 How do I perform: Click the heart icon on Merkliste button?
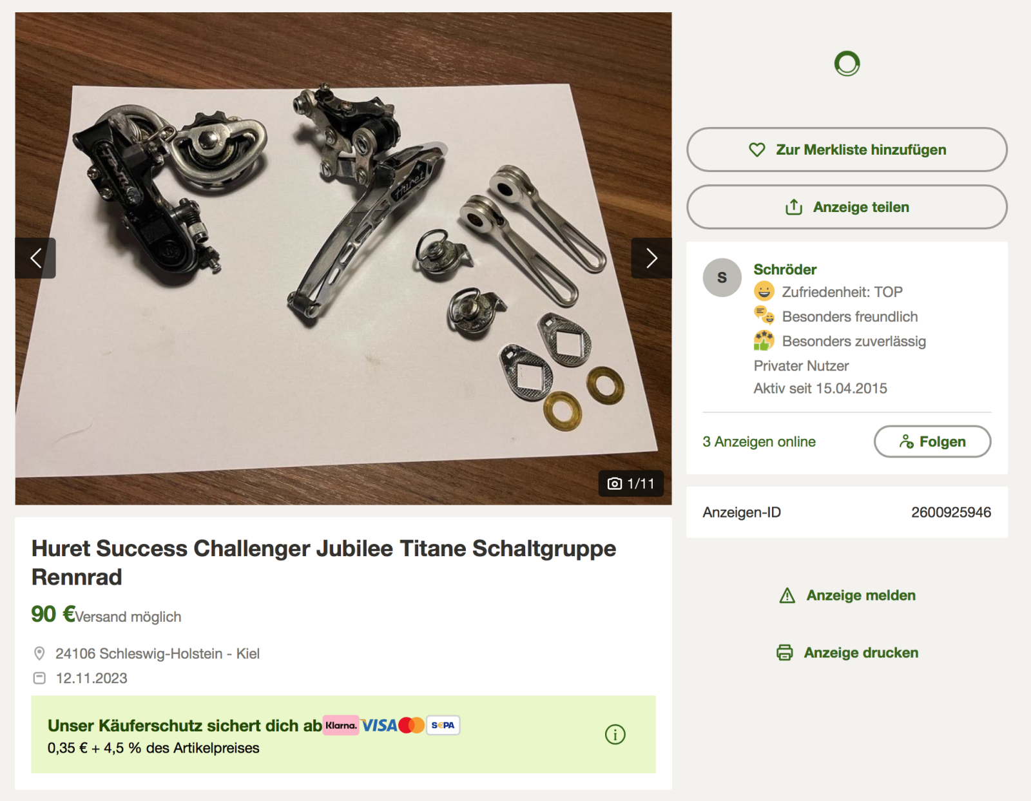coord(756,150)
